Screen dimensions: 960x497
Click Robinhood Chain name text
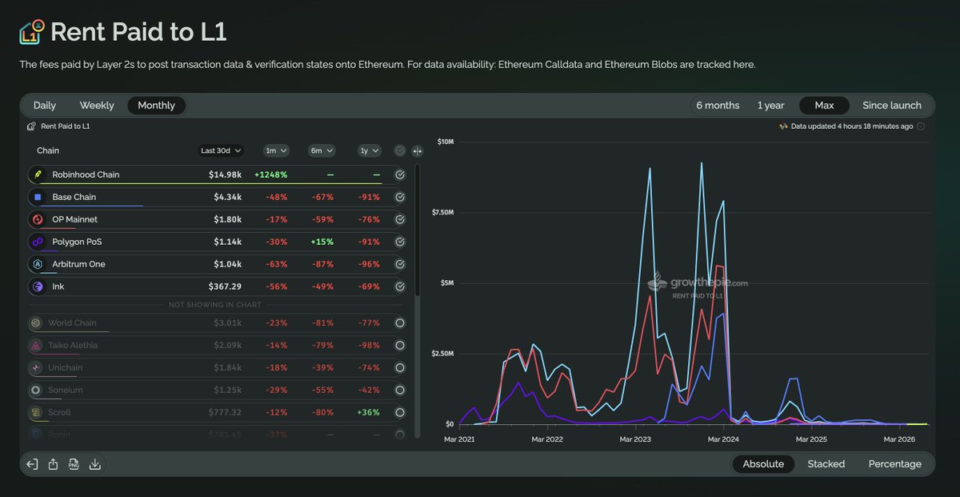(x=86, y=174)
